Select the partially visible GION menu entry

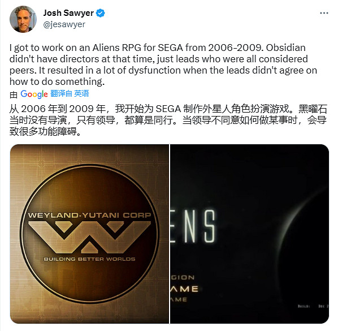[x=183, y=277]
